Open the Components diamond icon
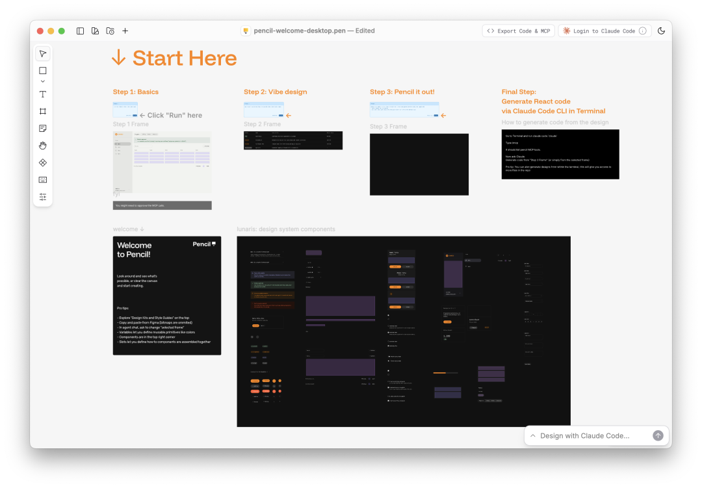This screenshot has height=488, width=702. pos(43,162)
